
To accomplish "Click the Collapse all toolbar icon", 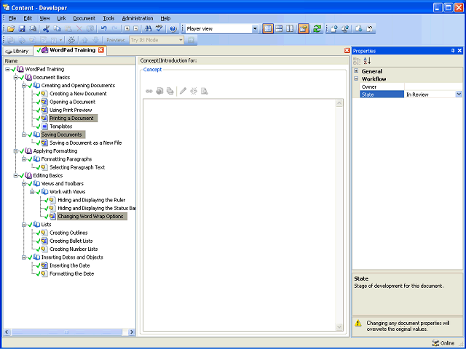I will pos(135,29).
